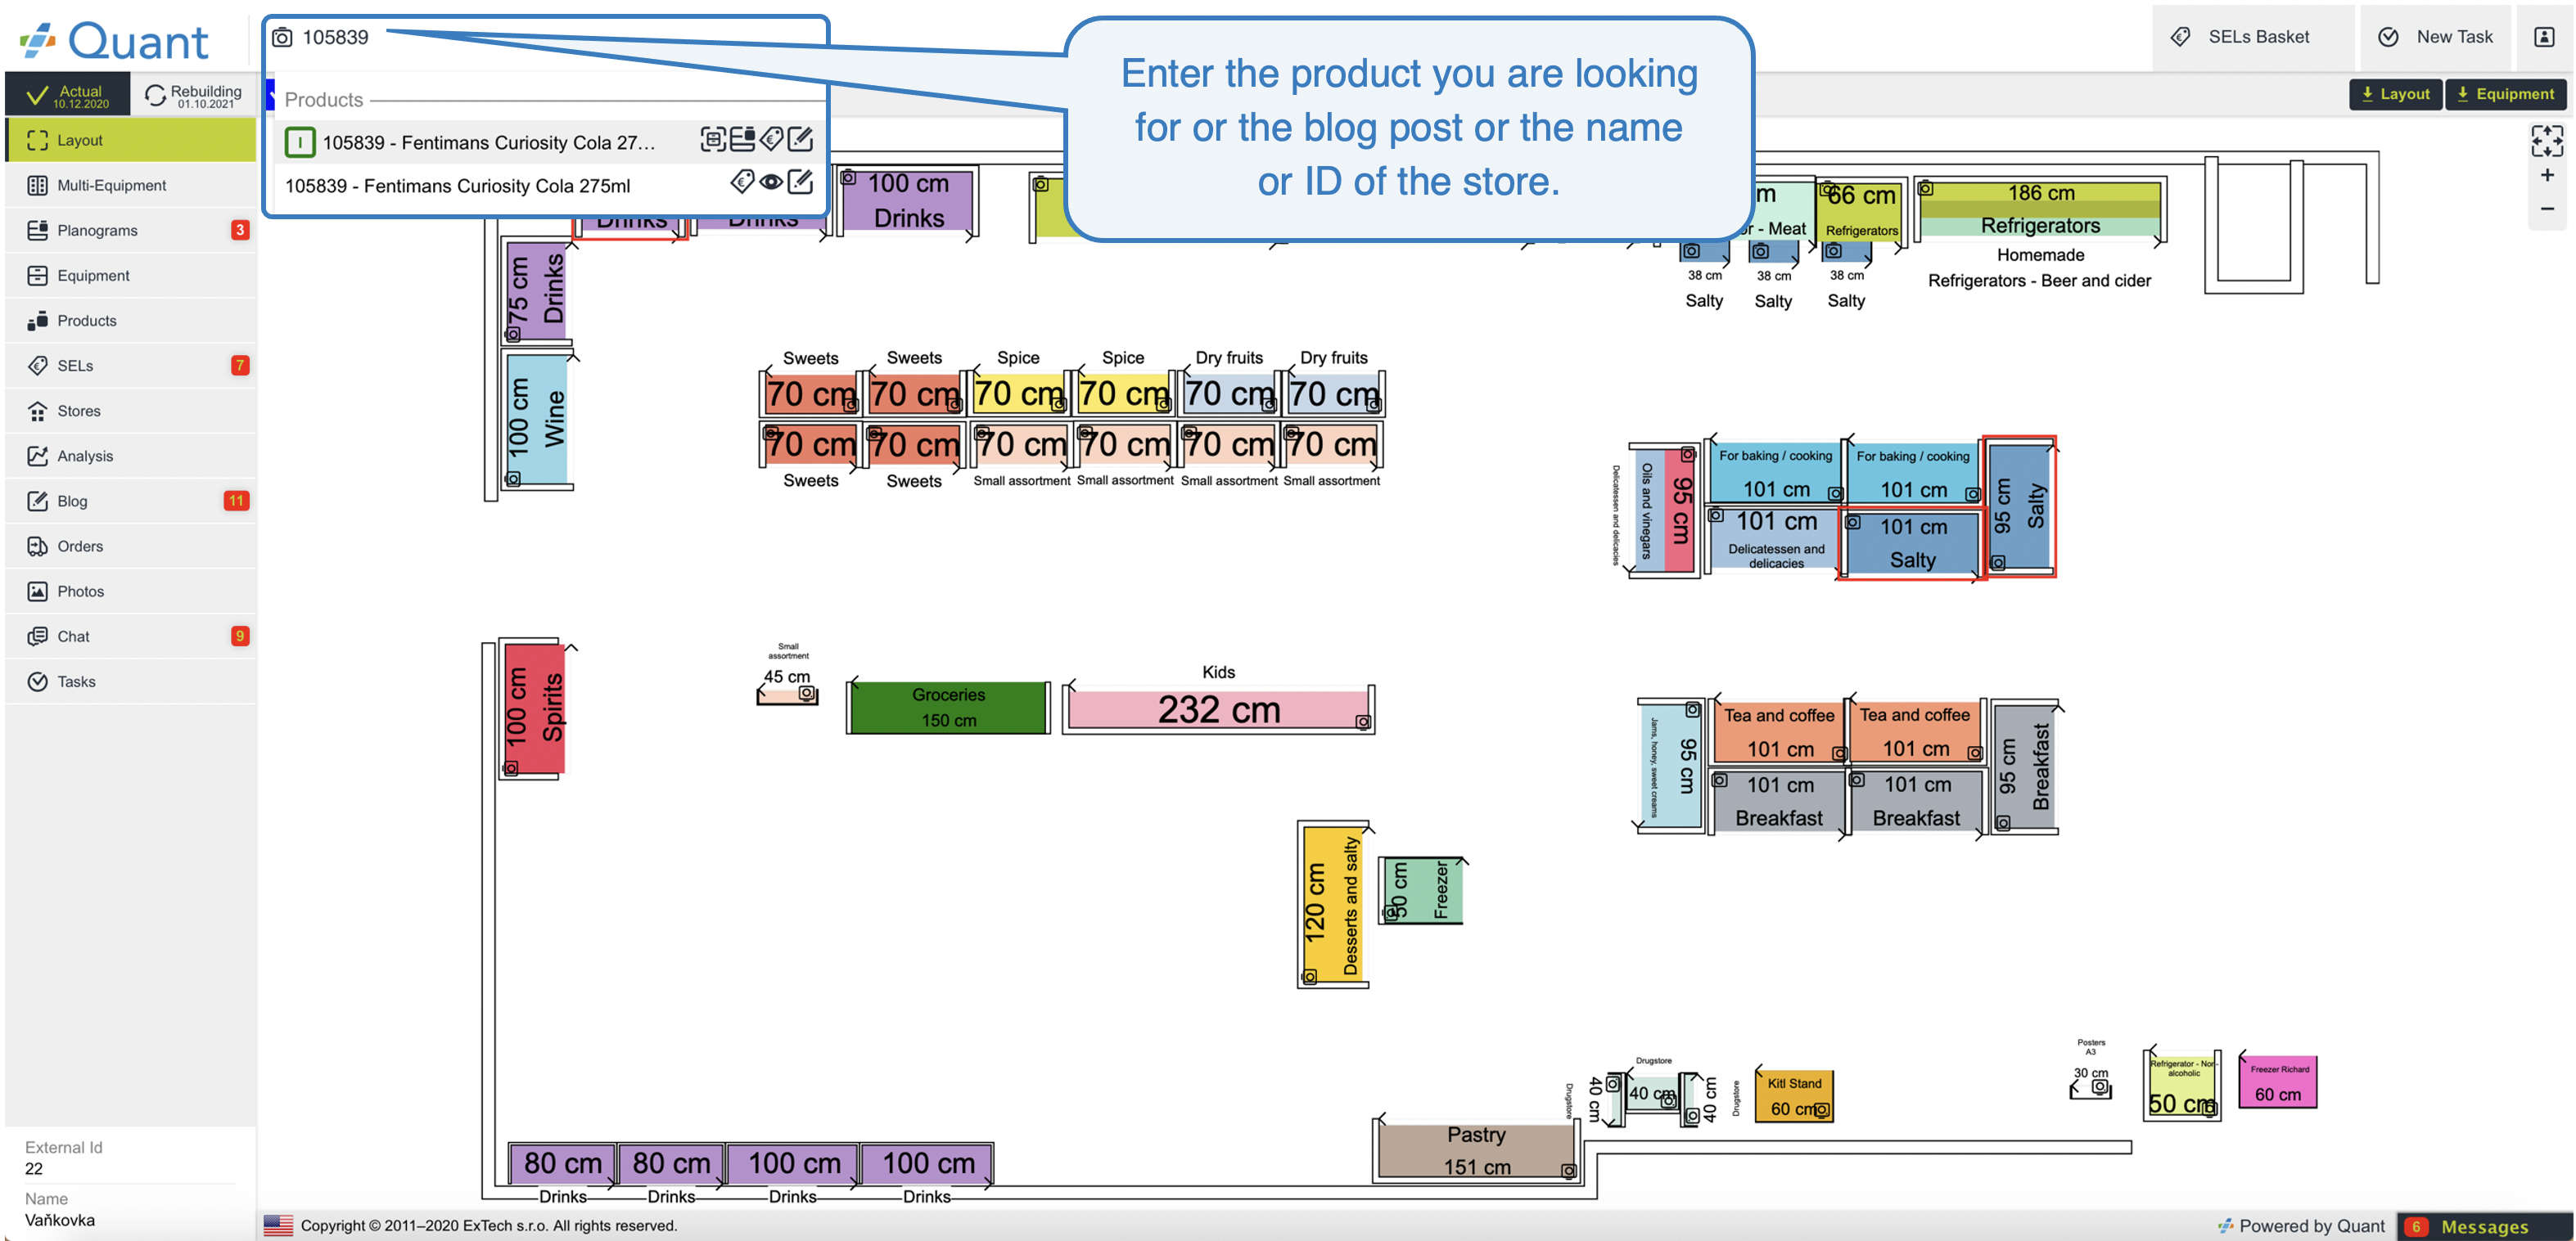2576x1241 pixels.
Task: Click the camera icon in the search box
Action: pyautogui.click(x=283, y=38)
